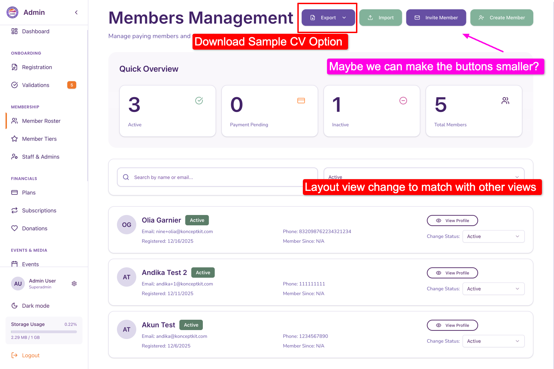Click the Invite Member button
Screen dimensions: 554x369
436,18
